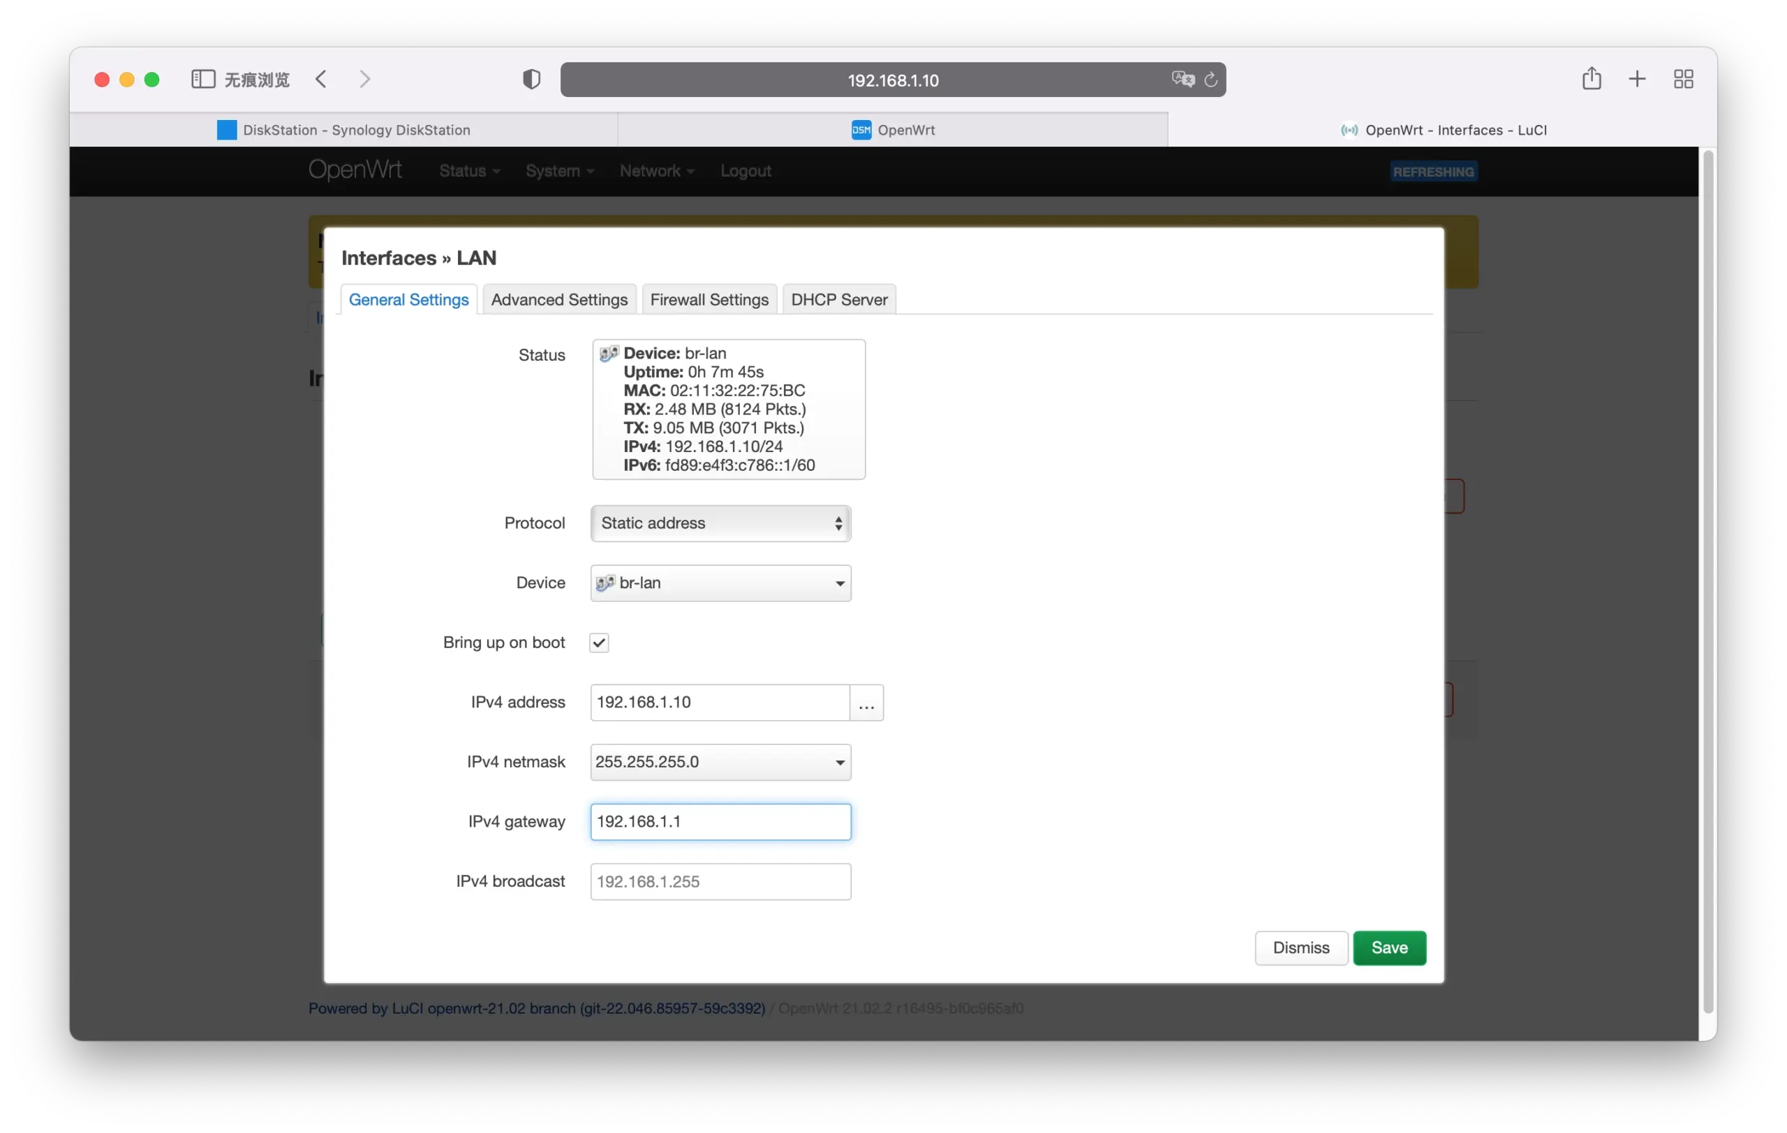
Task: Toggle the Bring up on boot checkbox
Action: [599, 642]
